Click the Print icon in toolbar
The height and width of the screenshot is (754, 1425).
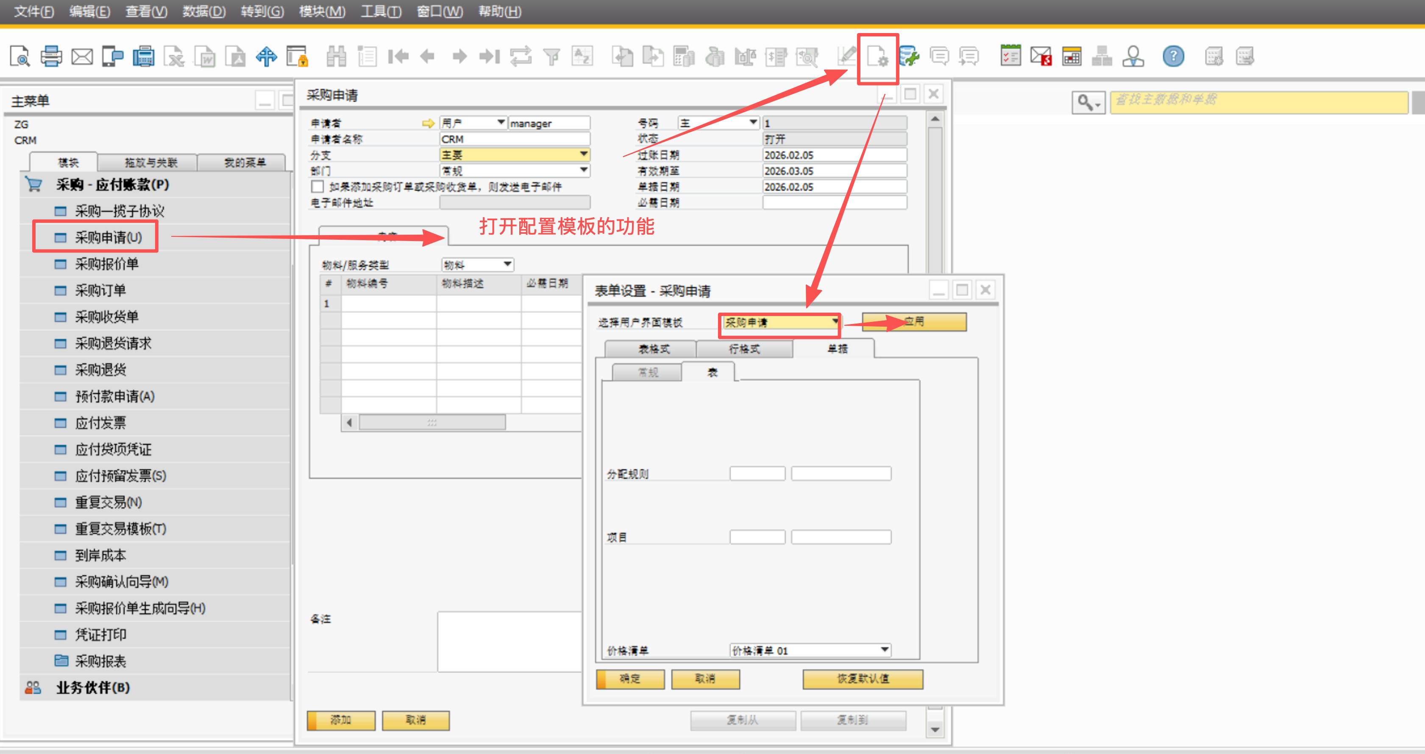tap(51, 56)
